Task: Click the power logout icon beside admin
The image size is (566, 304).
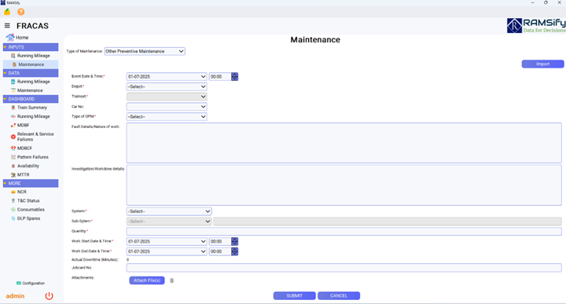Action: click(x=49, y=296)
